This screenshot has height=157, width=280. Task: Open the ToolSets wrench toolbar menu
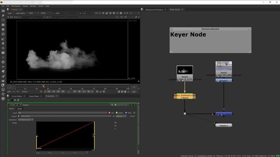(x=3, y=76)
